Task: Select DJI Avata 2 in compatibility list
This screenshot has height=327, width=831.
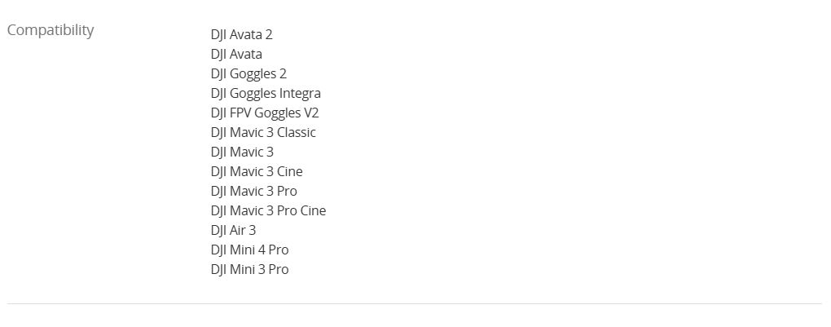Action: pyautogui.click(x=241, y=34)
